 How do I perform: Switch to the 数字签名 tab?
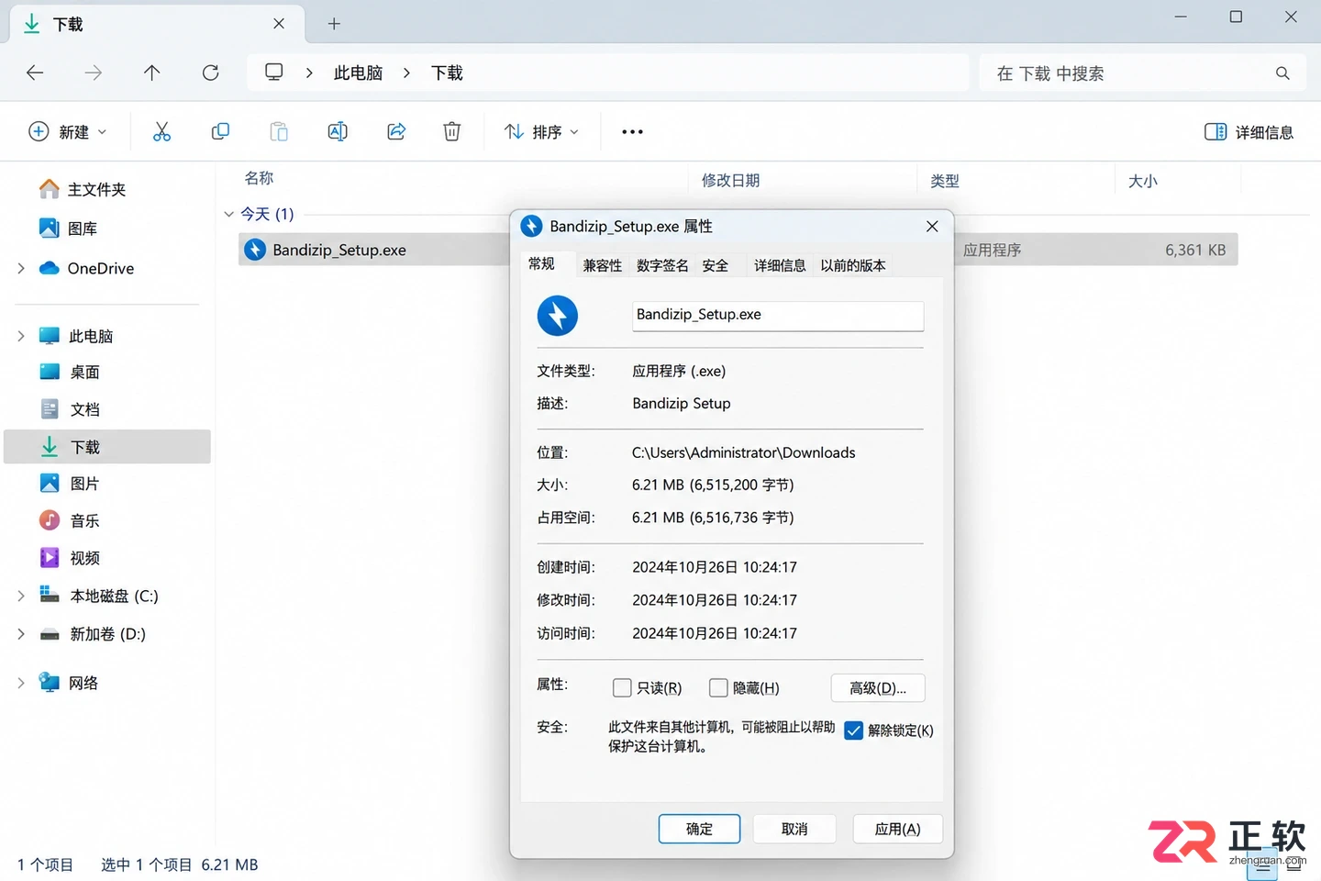pyautogui.click(x=662, y=265)
